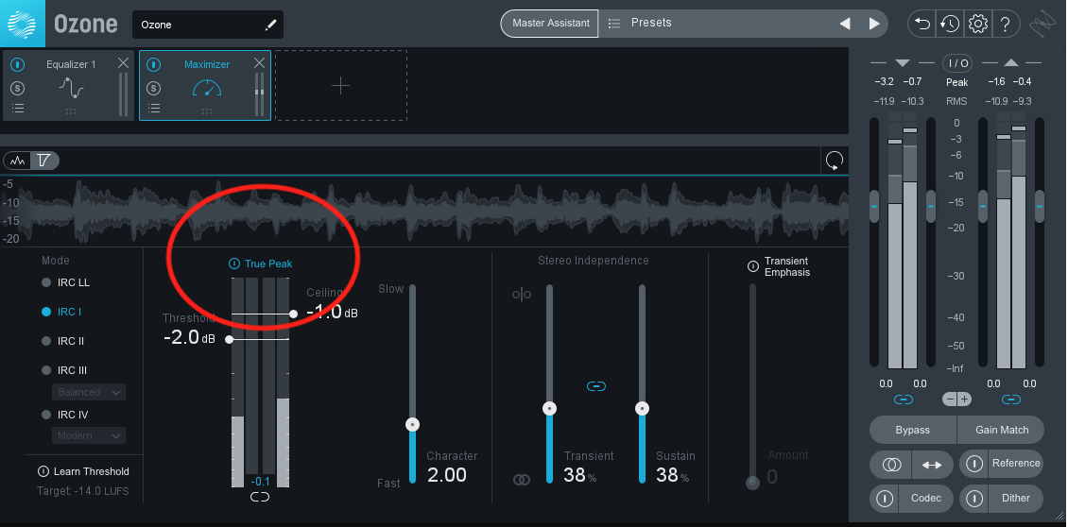Remove the Maximizer module

tap(260, 63)
